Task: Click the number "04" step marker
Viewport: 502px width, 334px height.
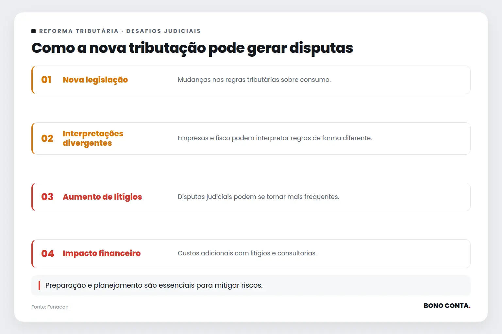Action: [47, 254]
